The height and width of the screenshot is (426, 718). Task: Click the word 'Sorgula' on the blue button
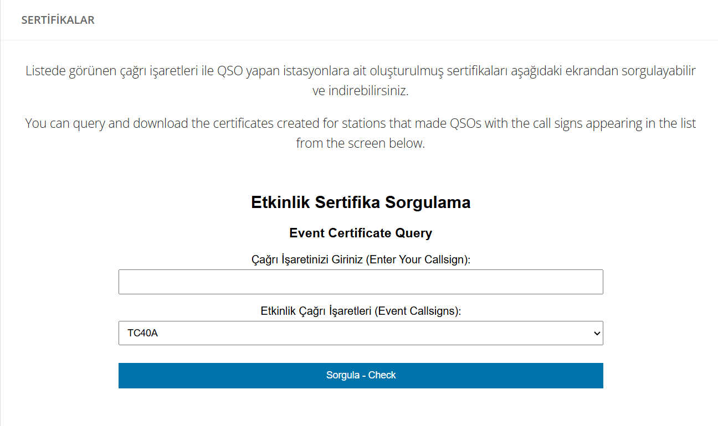[342, 375]
